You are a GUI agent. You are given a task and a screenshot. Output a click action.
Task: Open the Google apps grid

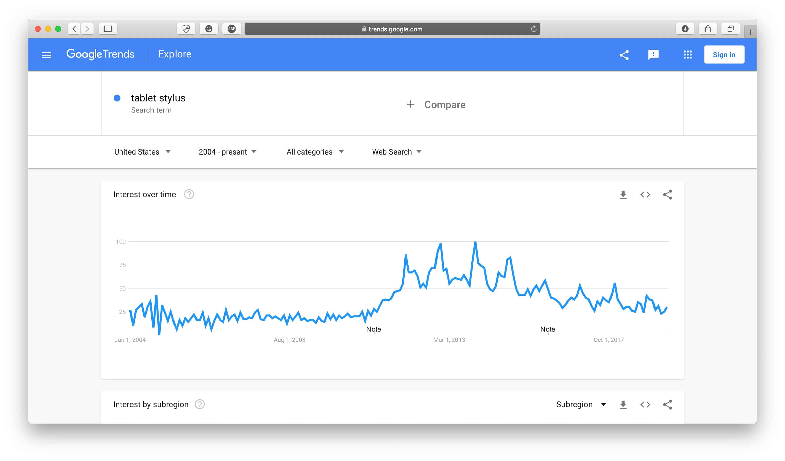[688, 55]
